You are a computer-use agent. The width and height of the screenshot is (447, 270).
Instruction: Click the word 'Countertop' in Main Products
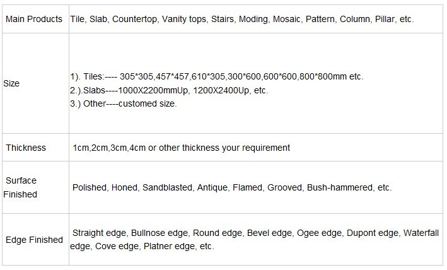tap(134, 19)
